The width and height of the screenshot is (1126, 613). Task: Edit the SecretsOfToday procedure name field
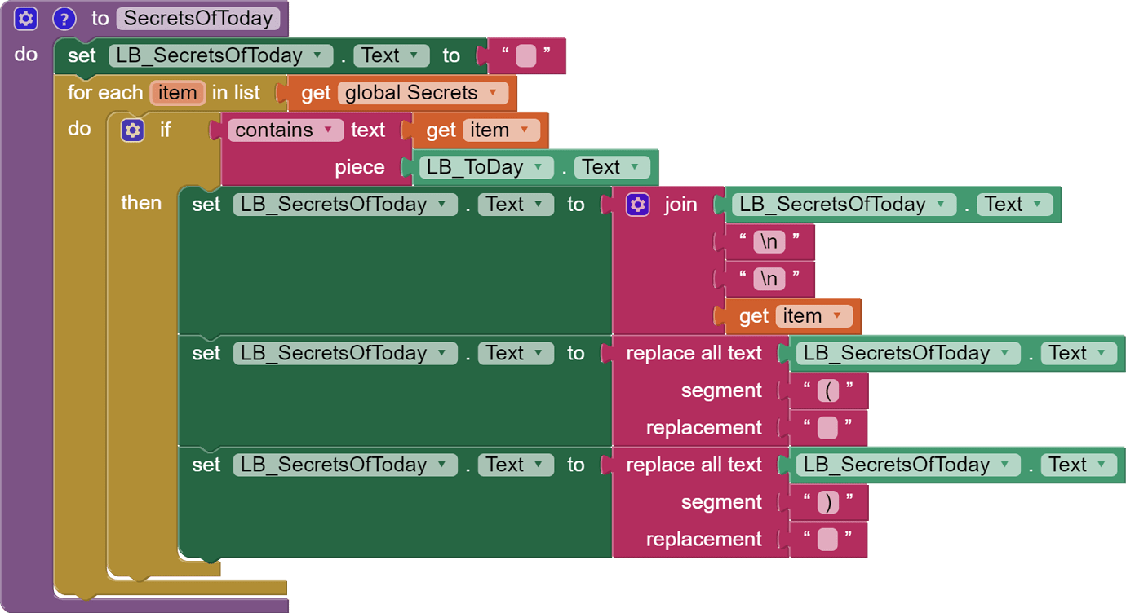click(x=198, y=18)
